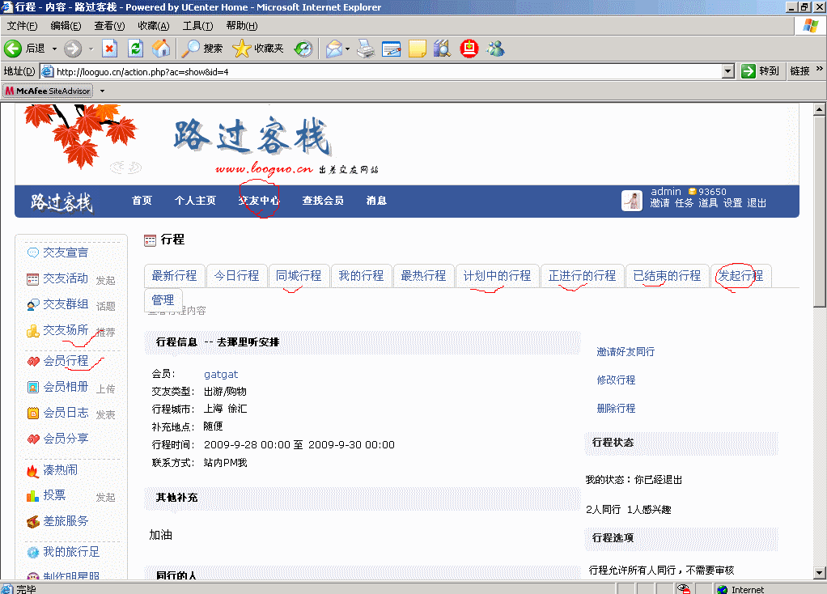Click the admin avatar thumbnail
Image resolution: width=827 pixels, height=594 pixels.
coord(632,201)
